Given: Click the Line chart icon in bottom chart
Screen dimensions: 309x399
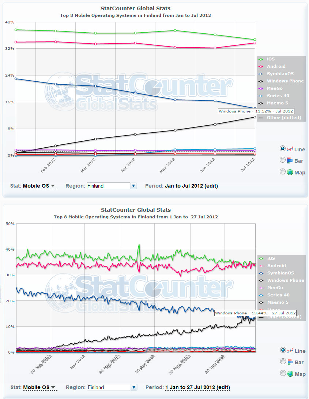Looking at the screenshot, I should [x=290, y=351].
